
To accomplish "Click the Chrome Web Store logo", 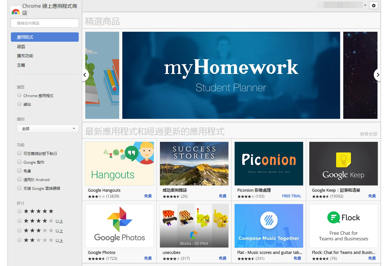I will tap(16, 10).
